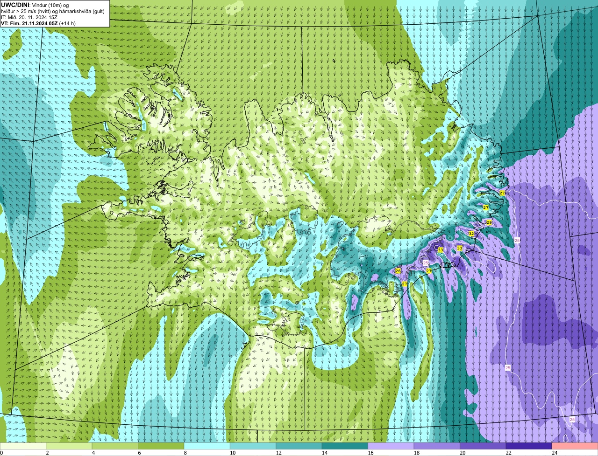Viewport: 598px width, 456px height.
Task: Click the legend scale value 2
Action: click(47, 452)
